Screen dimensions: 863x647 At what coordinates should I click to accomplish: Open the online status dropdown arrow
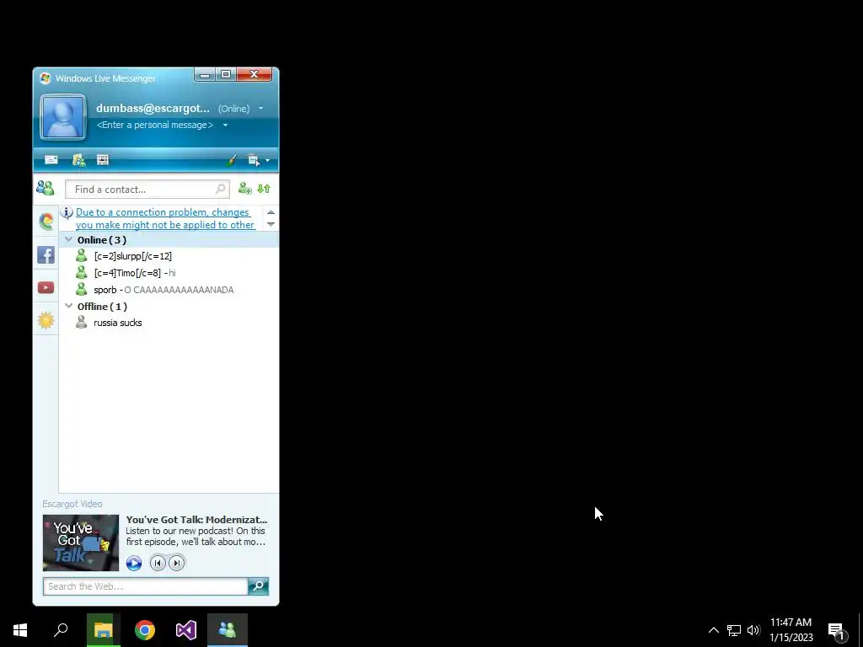click(x=261, y=109)
